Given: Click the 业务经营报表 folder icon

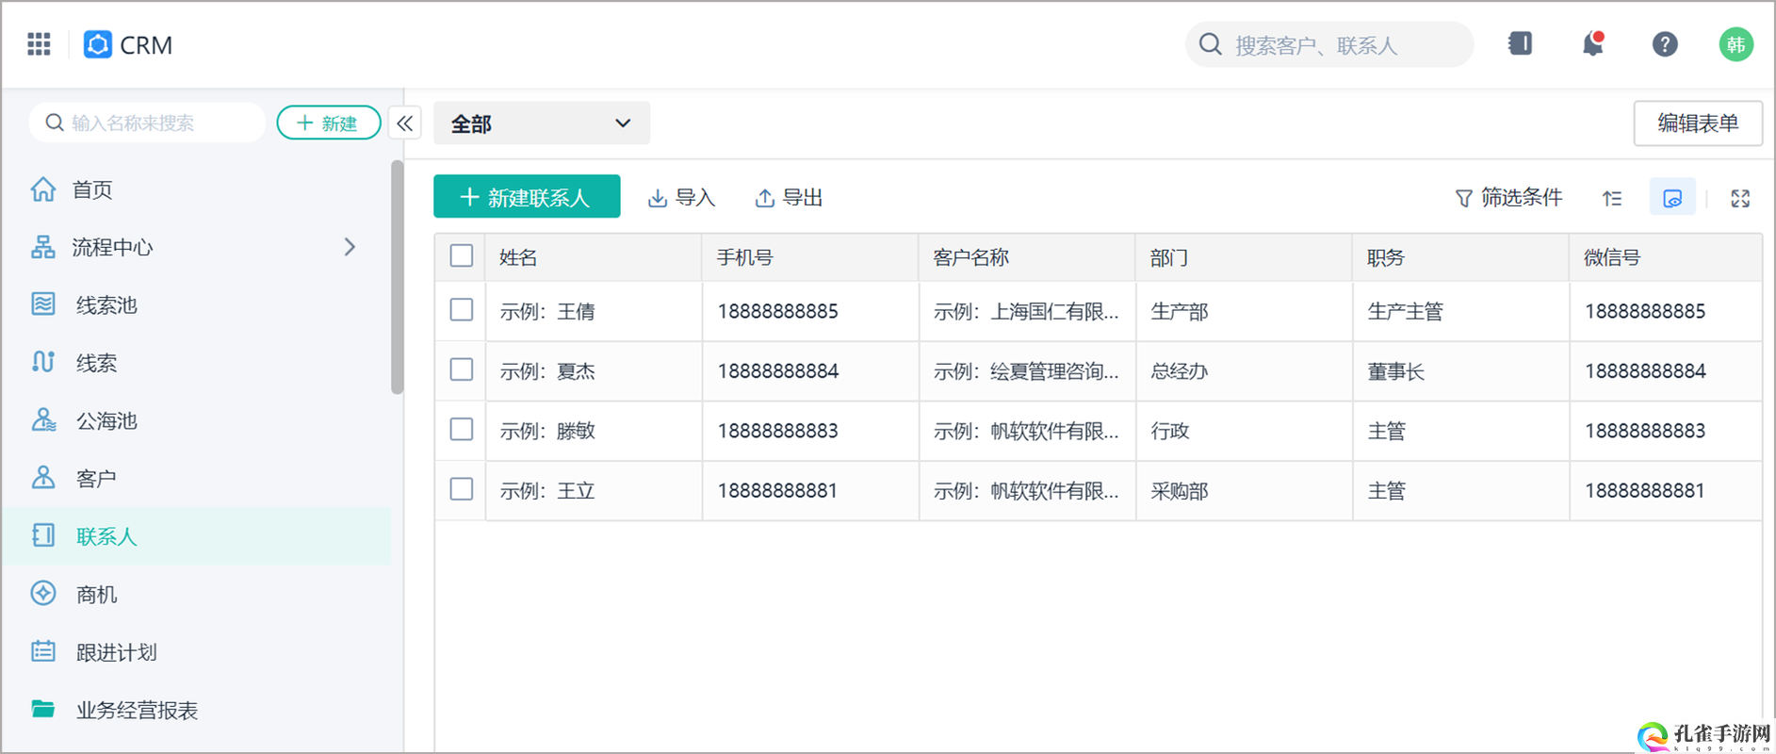Looking at the screenshot, I should pos(43,709).
